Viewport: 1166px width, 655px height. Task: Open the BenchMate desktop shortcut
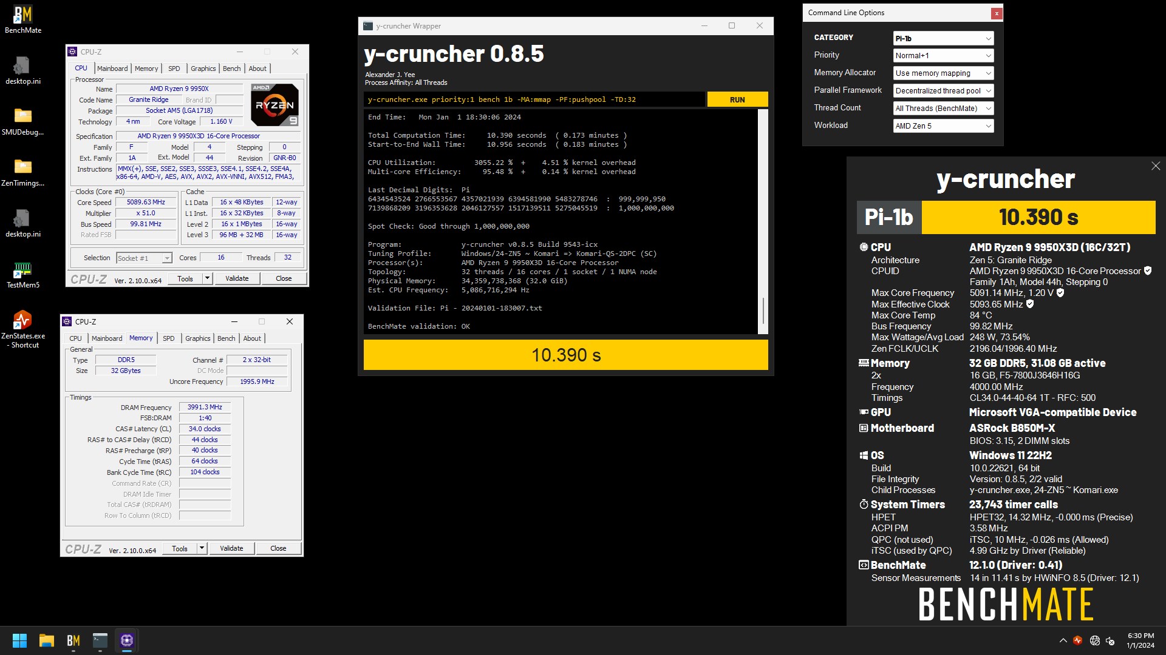point(23,19)
